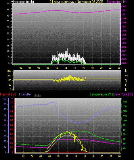Click the Dew Point (°F) legend label
This screenshot has height=160, width=134.
(123, 94)
